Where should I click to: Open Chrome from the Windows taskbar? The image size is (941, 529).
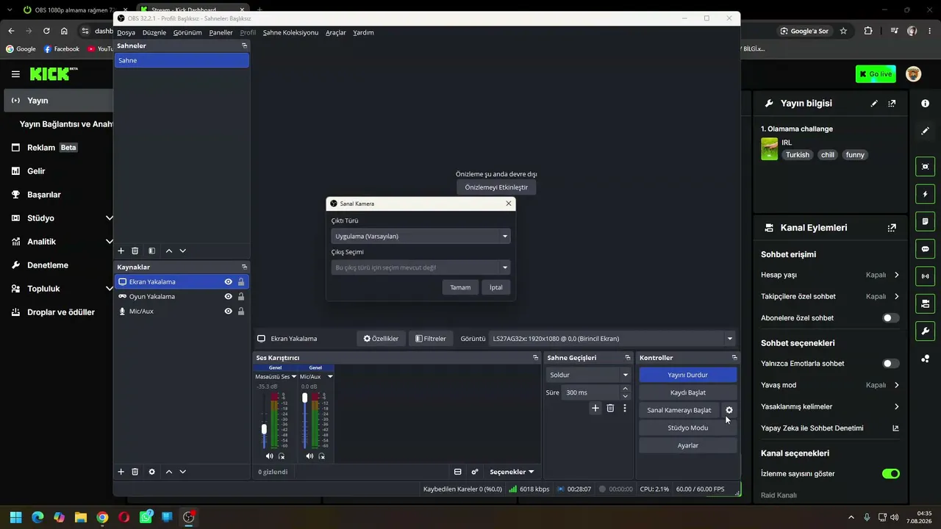[102, 517]
